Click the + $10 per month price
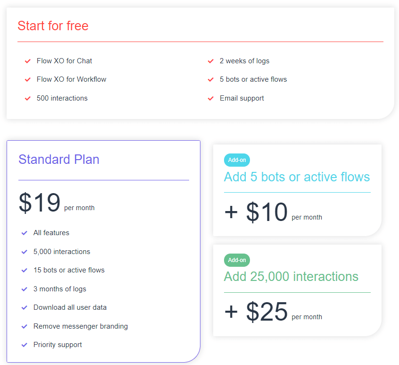Screen dimensions: 399x365 (x=273, y=212)
